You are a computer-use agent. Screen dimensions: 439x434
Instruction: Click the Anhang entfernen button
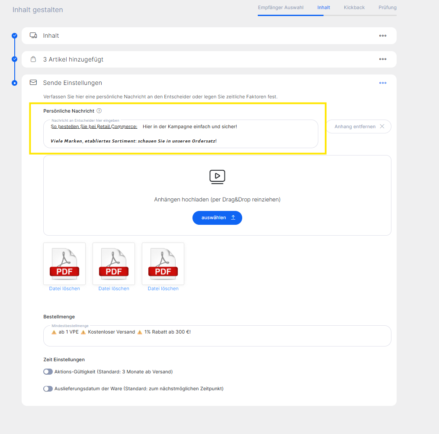pos(359,126)
